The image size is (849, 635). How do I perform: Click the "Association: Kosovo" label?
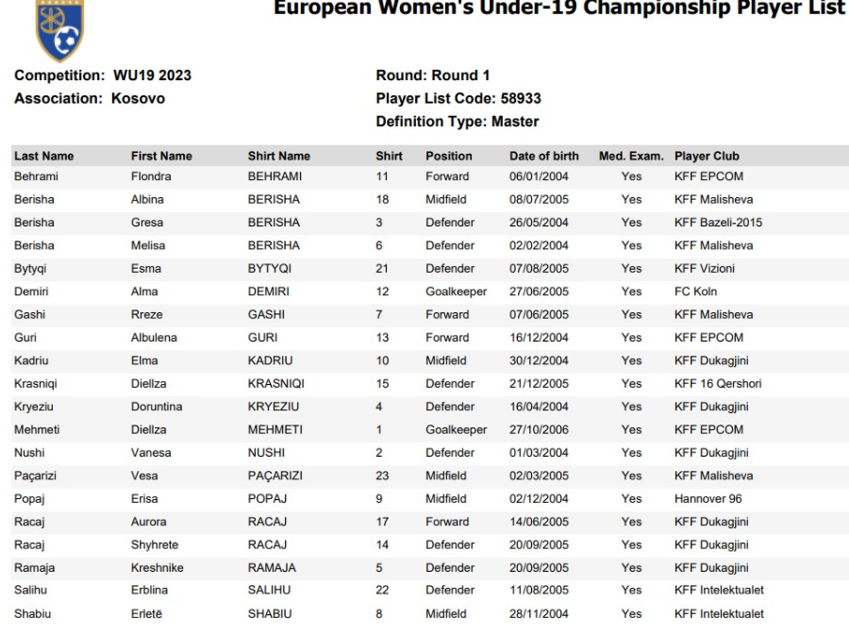click(90, 98)
